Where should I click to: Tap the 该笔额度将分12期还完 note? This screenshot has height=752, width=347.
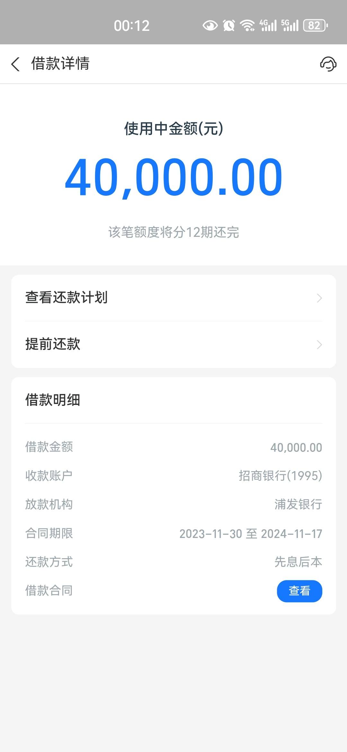pyautogui.click(x=173, y=232)
